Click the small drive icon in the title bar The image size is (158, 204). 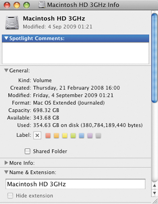[42, 5]
